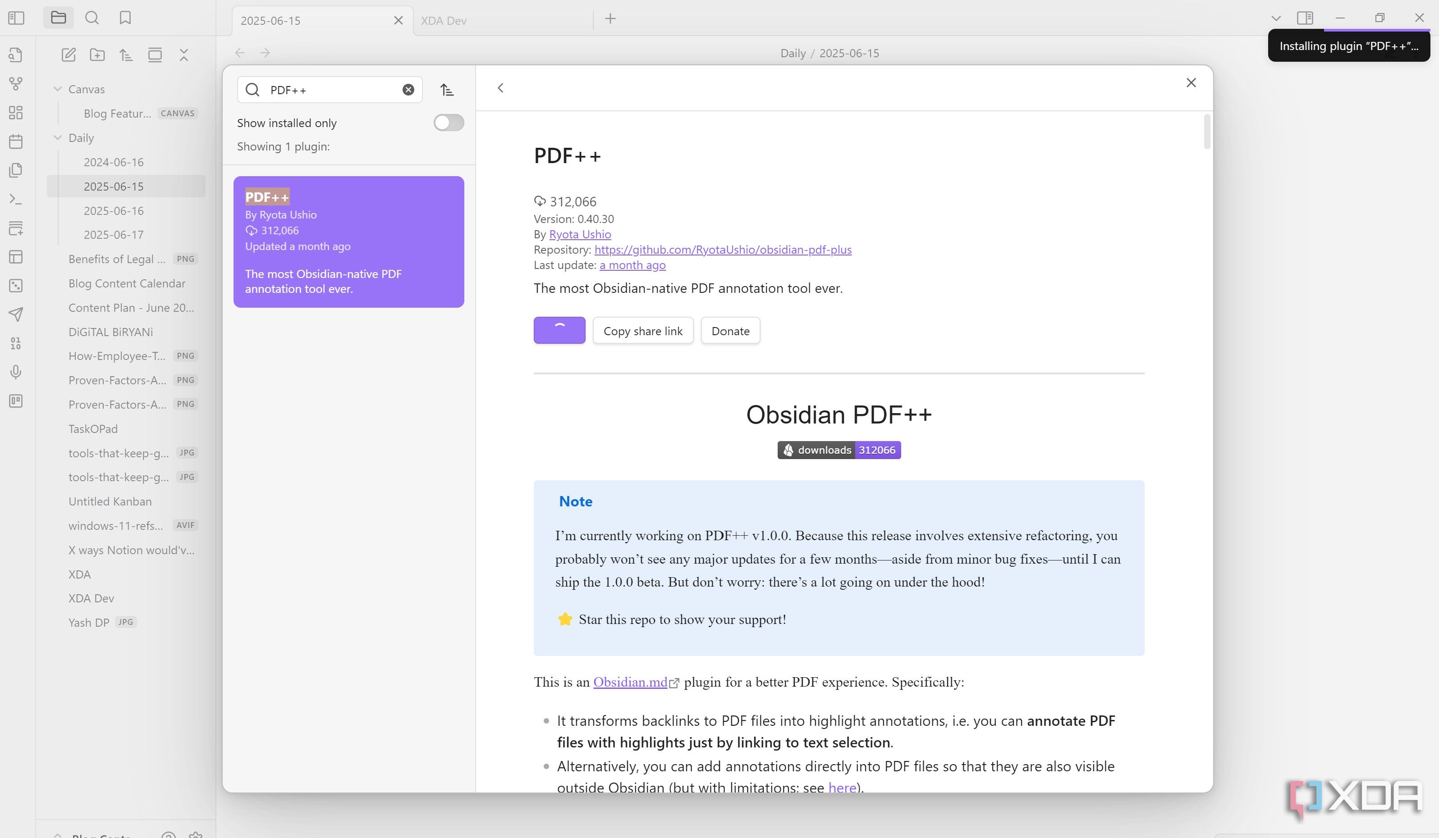Image resolution: width=1439 pixels, height=838 pixels.
Task: Open the search pane icon
Action: [92, 18]
